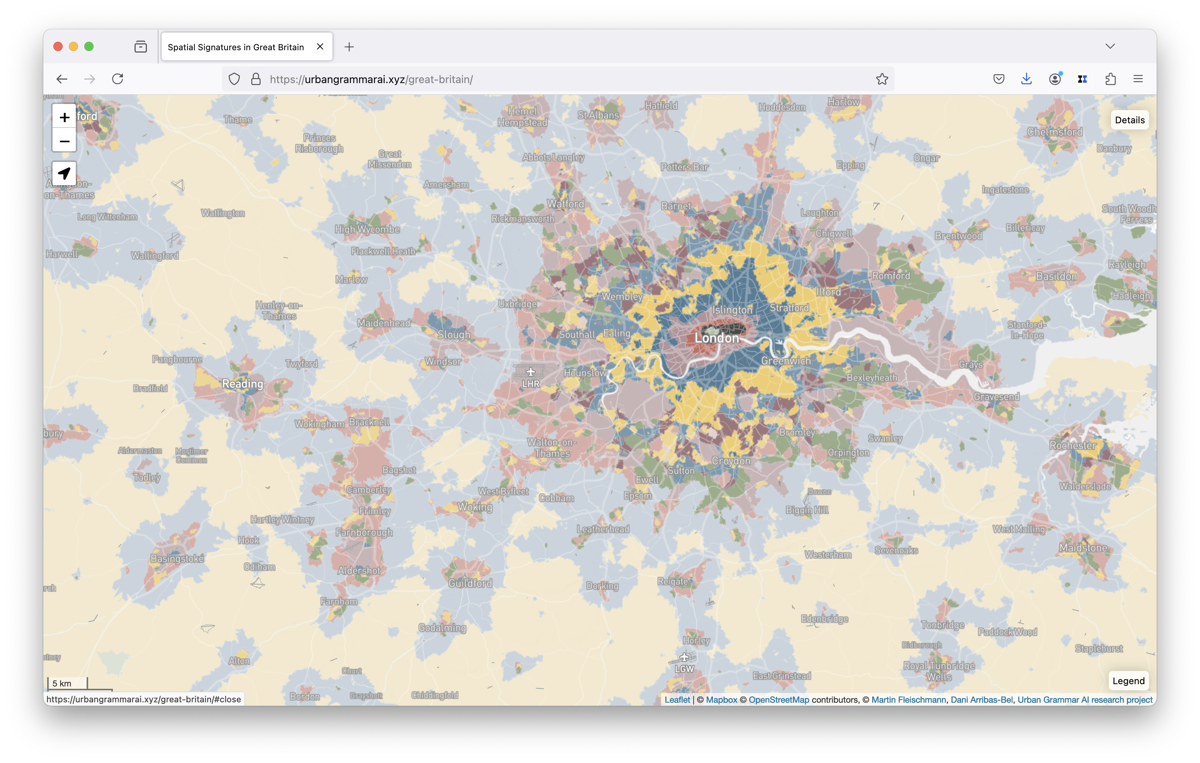This screenshot has width=1200, height=763.
Task: Show the tracking protection shield info
Action: (234, 79)
